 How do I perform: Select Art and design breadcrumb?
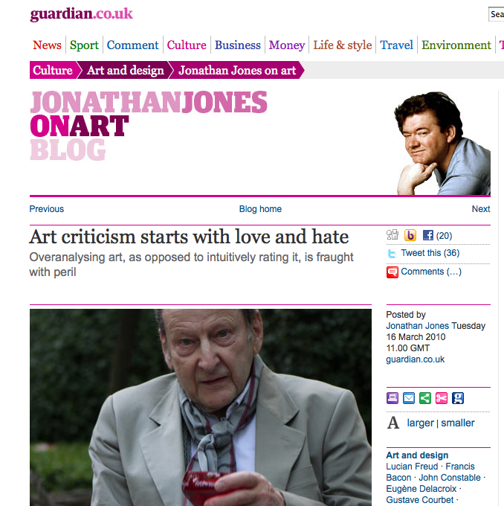[x=126, y=71]
